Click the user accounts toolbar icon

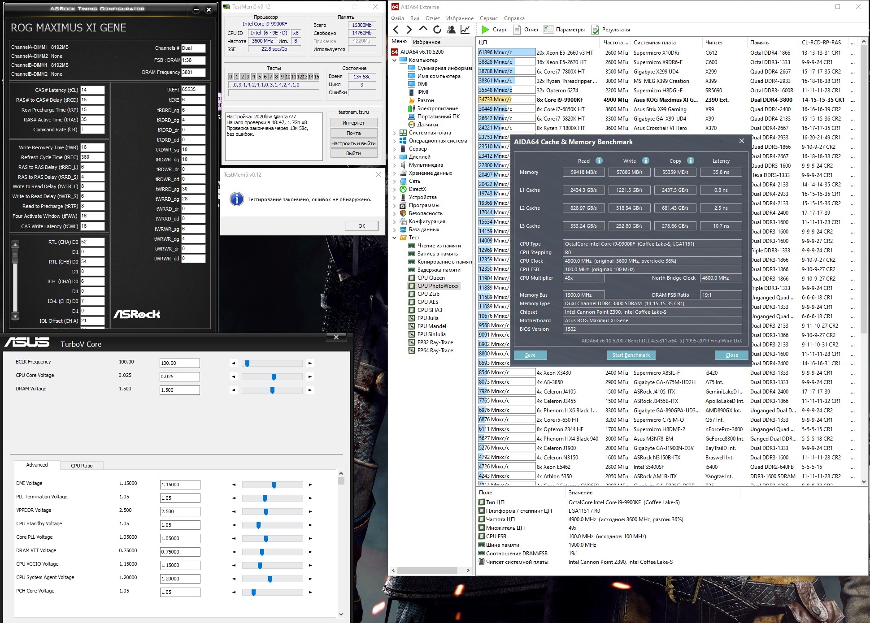[x=451, y=30]
